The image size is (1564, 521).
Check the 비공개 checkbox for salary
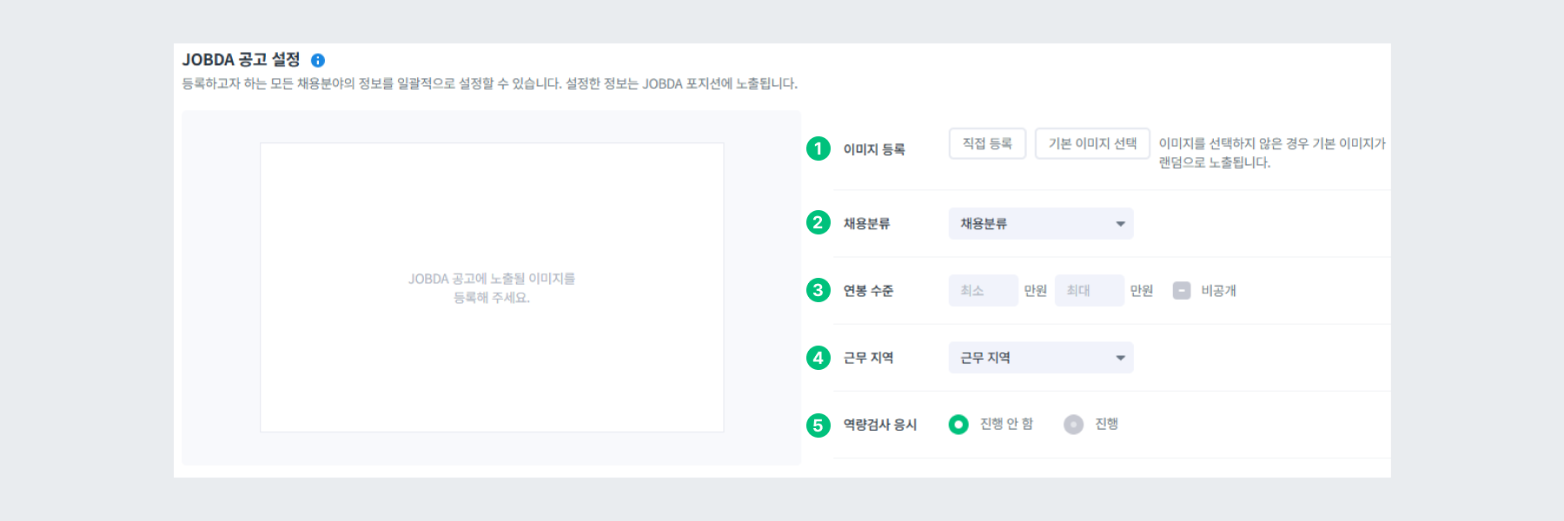[1181, 290]
